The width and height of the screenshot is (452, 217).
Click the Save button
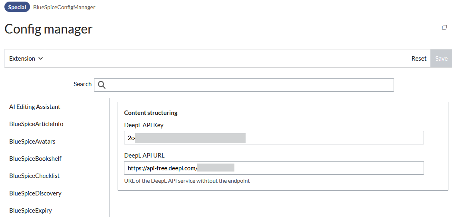click(441, 59)
